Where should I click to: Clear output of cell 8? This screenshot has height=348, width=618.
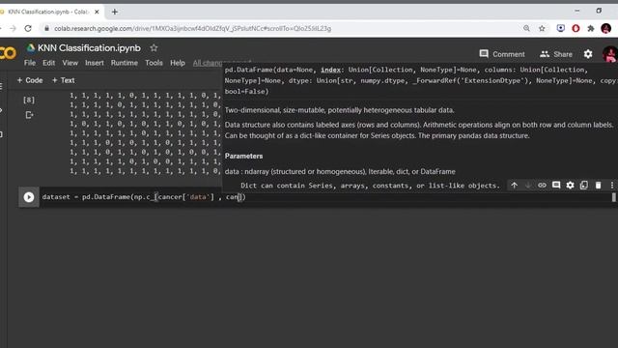coord(29,115)
